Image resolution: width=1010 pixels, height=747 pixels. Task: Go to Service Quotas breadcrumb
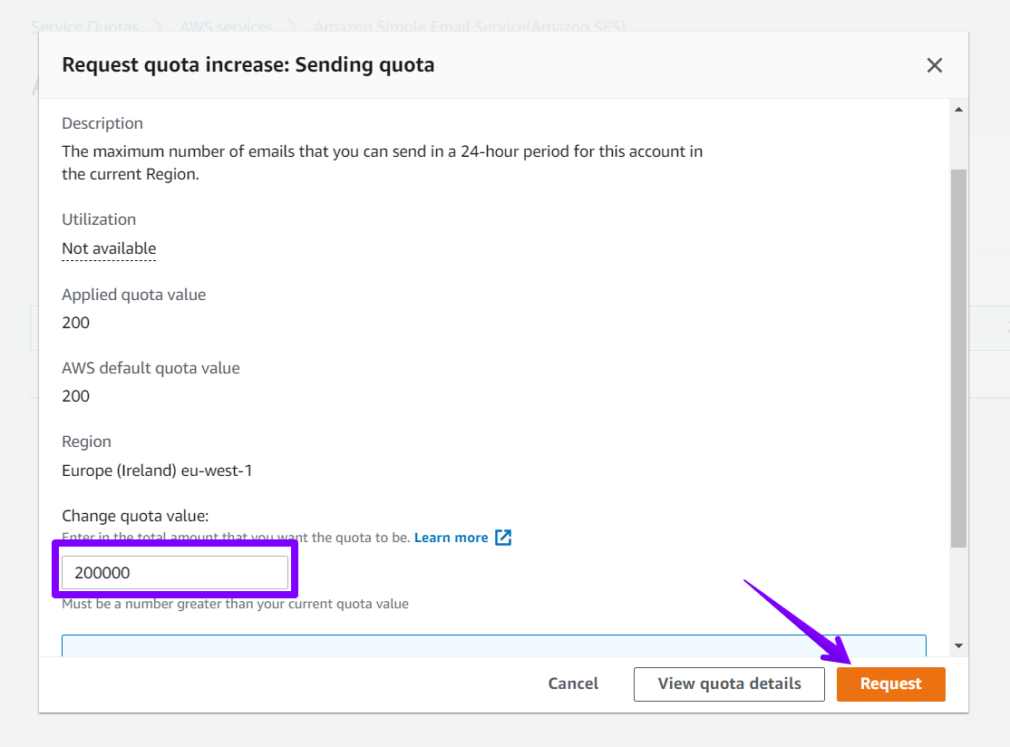(x=85, y=27)
